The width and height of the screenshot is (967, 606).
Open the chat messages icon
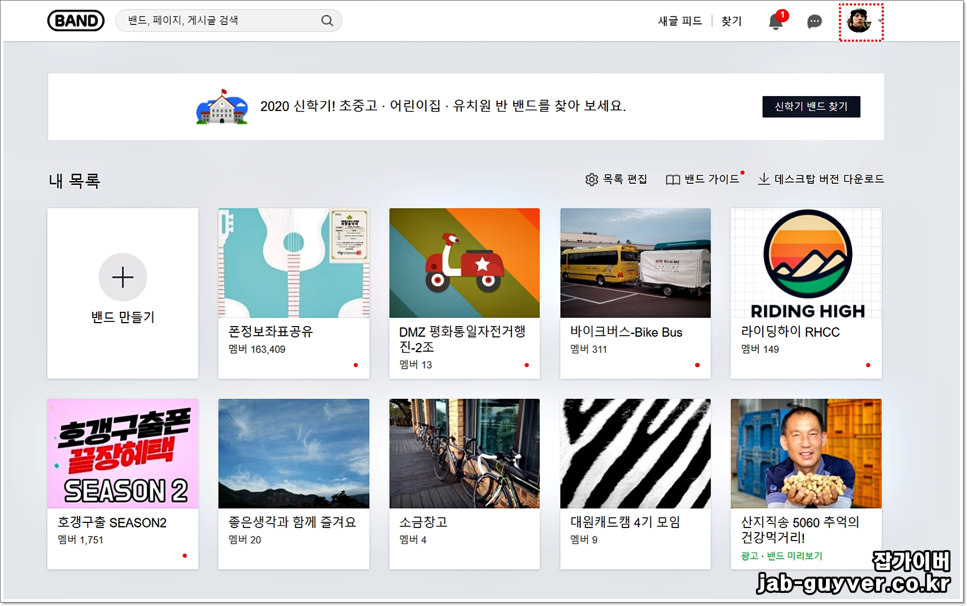click(813, 22)
